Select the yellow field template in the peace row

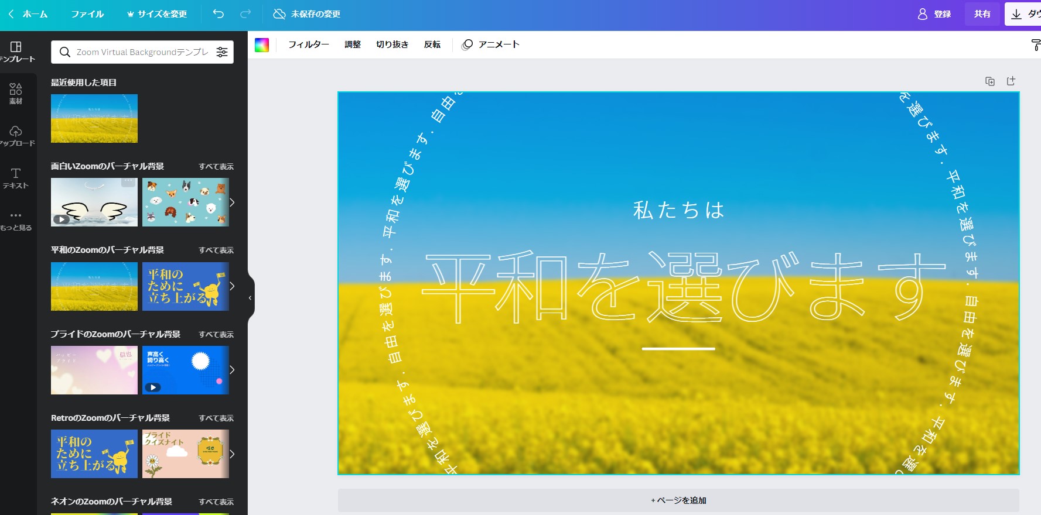click(x=94, y=286)
